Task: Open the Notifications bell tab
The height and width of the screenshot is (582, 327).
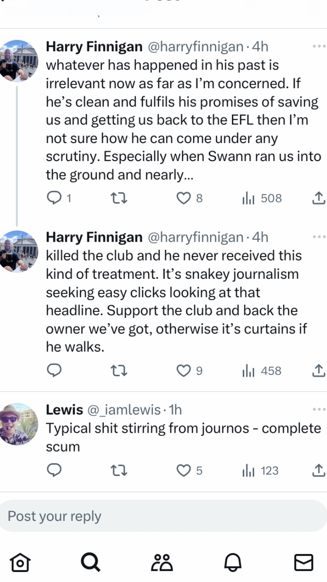Action: pyautogui.click(x=232, y=562)
